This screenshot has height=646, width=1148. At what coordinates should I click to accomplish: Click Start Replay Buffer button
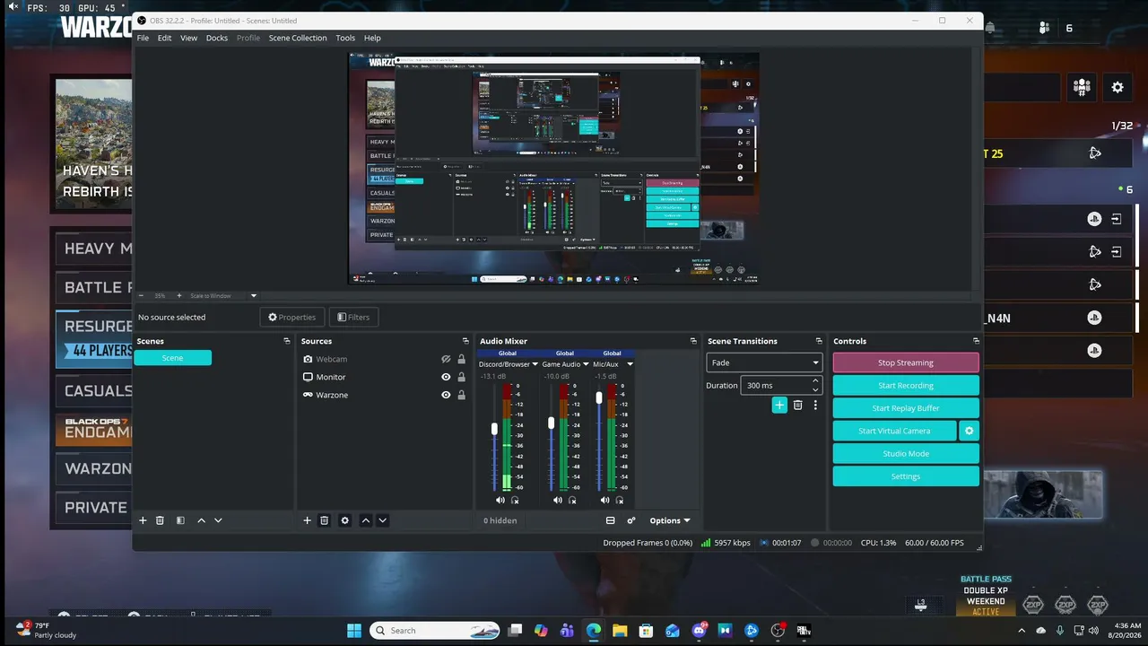pos(906,408)
